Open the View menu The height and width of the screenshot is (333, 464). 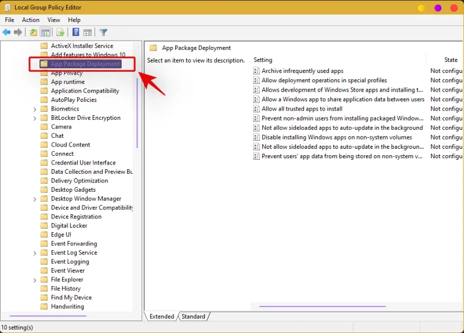[x=54, y=20]
